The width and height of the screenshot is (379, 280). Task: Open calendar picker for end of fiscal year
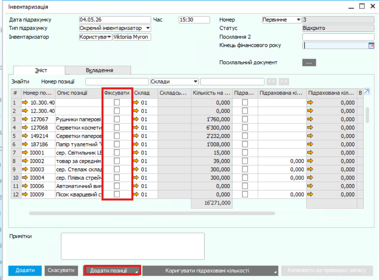(371, 46)
